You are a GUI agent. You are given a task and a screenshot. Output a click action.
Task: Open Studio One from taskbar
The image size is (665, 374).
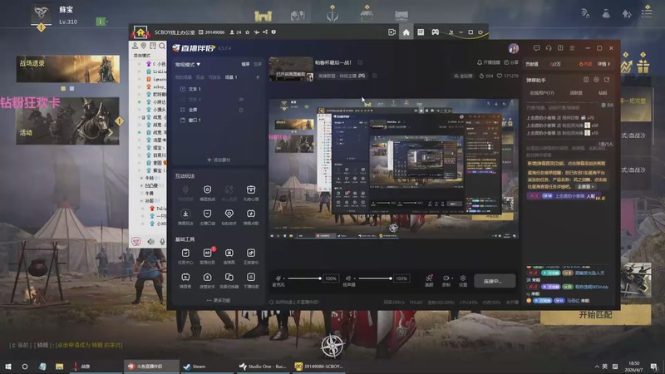pos(262,367)
